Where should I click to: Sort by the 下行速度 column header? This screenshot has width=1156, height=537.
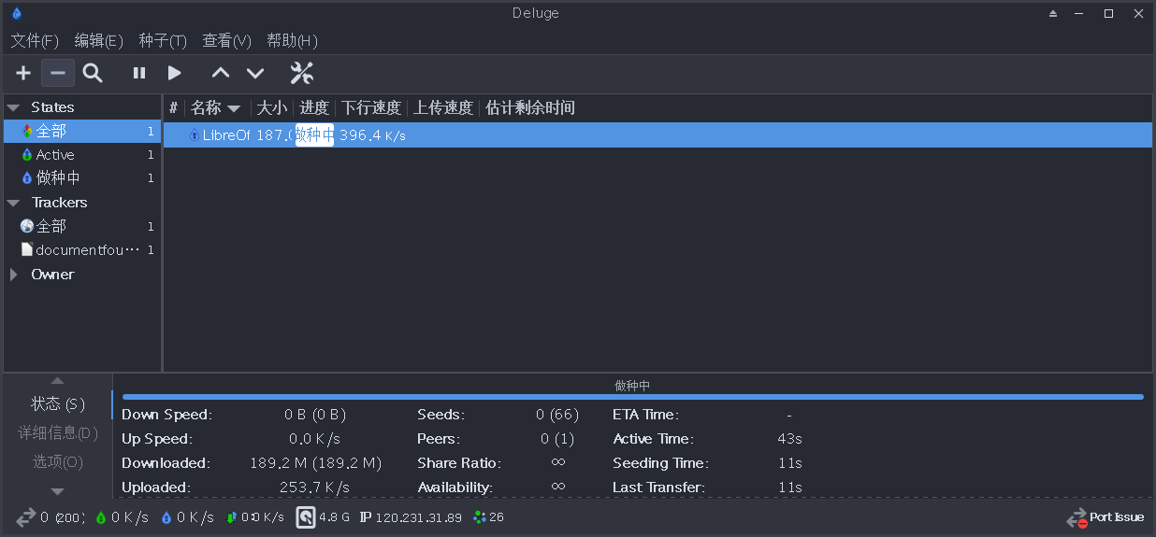(370, 108)
